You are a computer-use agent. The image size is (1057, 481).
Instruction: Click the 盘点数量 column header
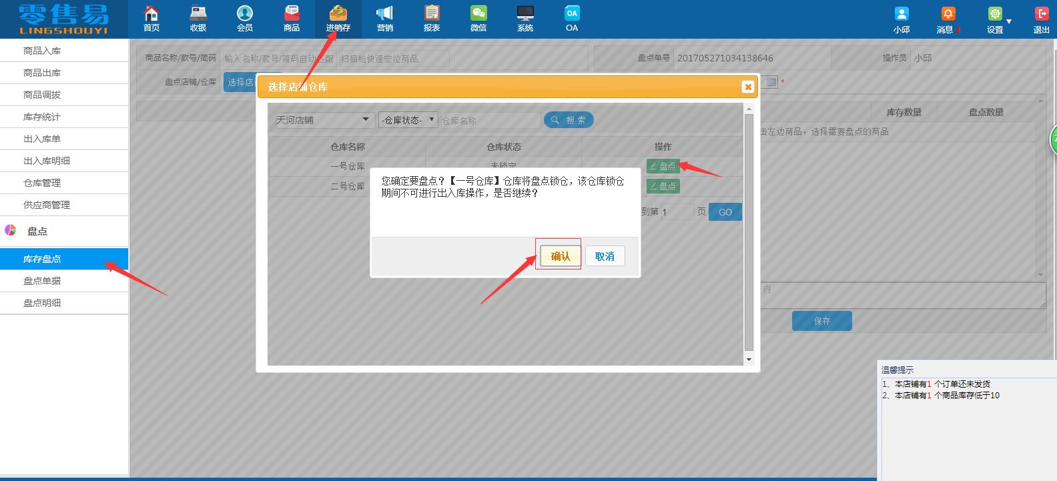986,112
